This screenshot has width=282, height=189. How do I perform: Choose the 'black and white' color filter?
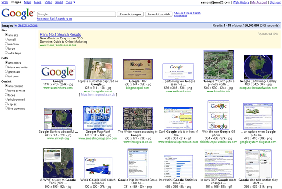point(6,67)
